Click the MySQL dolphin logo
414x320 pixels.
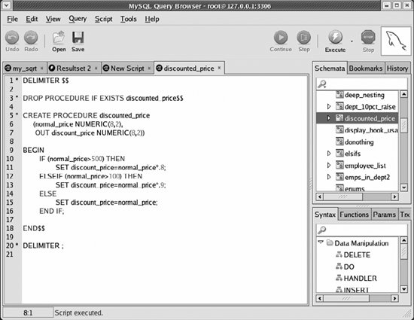396,41
